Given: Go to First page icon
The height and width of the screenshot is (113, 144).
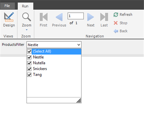Looking at the screenshot, I should pyautogui.click(x=44, y=17).
